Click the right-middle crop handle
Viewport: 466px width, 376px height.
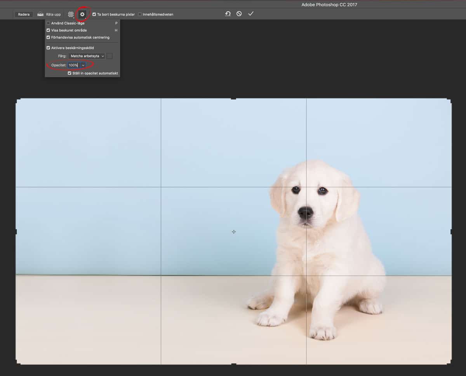(x=451, y=232)
